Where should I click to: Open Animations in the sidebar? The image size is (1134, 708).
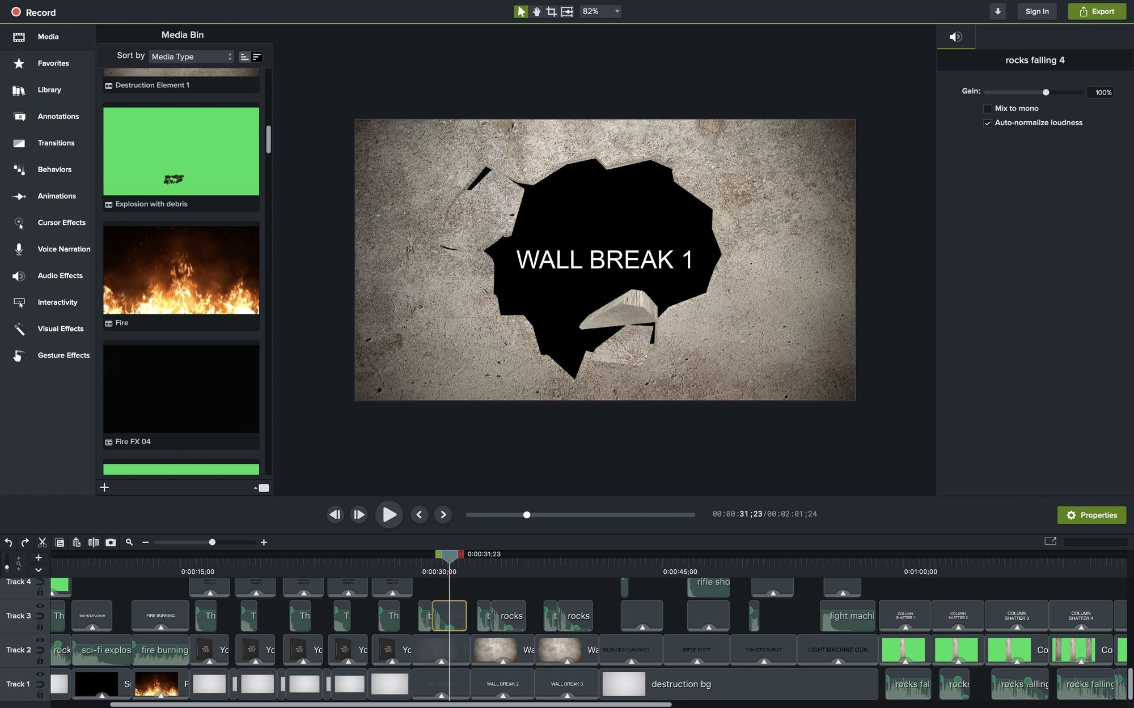coord(48,196)
